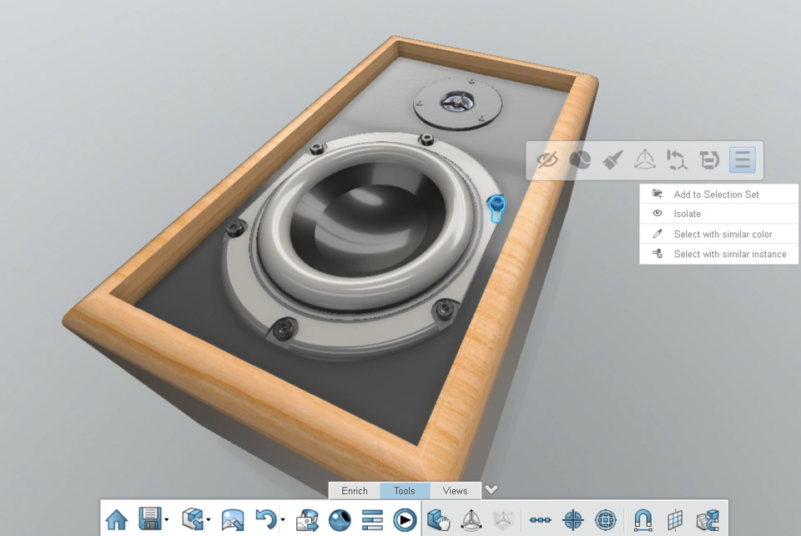Switch to the Views tab
This screenshot has width=801, height=536.
(x=456, y=491)
